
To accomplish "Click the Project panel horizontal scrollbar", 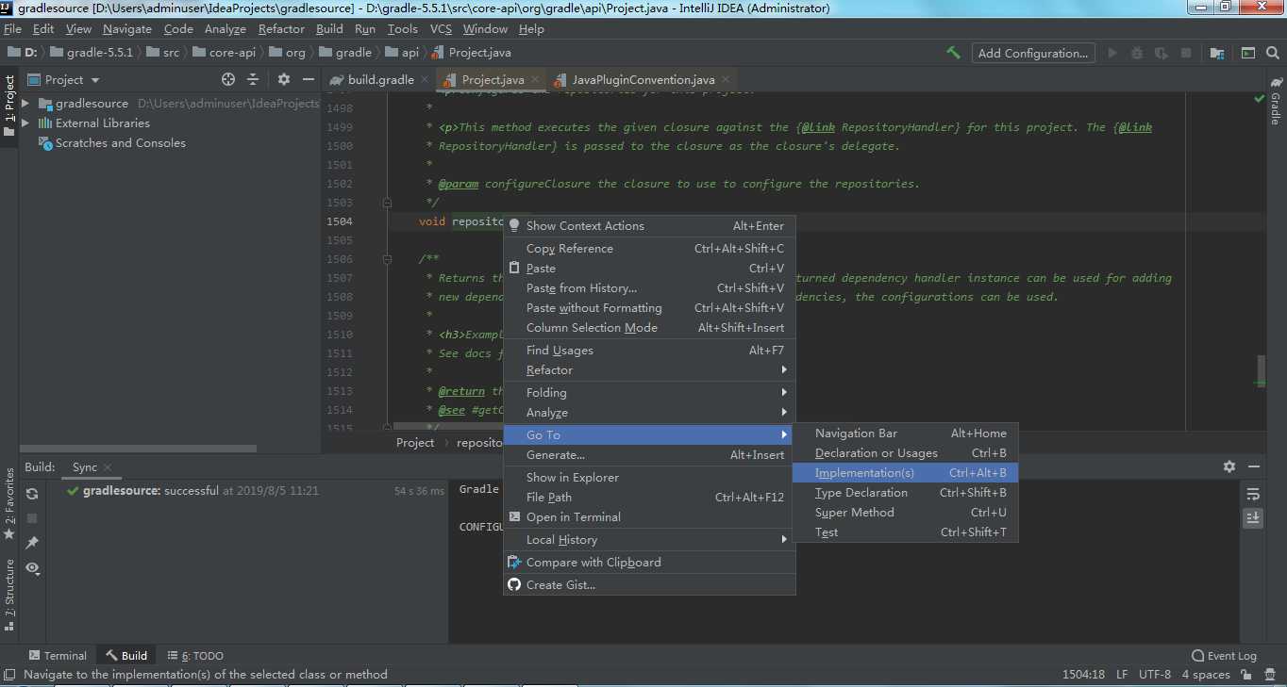I will [139, 449].
